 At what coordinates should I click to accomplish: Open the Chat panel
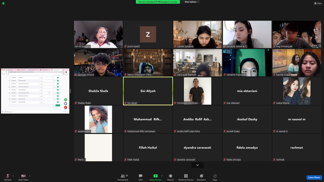click(x=141, y=177)
